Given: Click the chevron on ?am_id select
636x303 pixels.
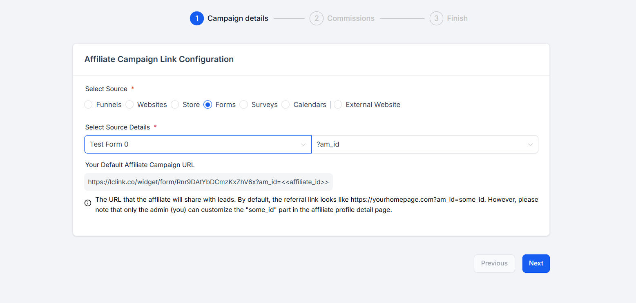Looking at the screenshot, I should point(530,145).
